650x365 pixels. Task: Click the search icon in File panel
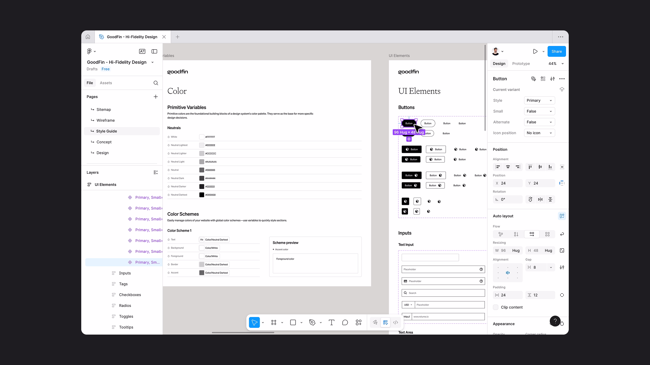tap(156, 83)
